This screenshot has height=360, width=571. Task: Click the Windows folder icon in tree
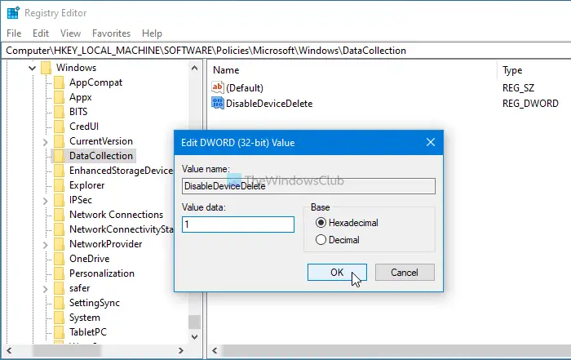tap(46, 68)
